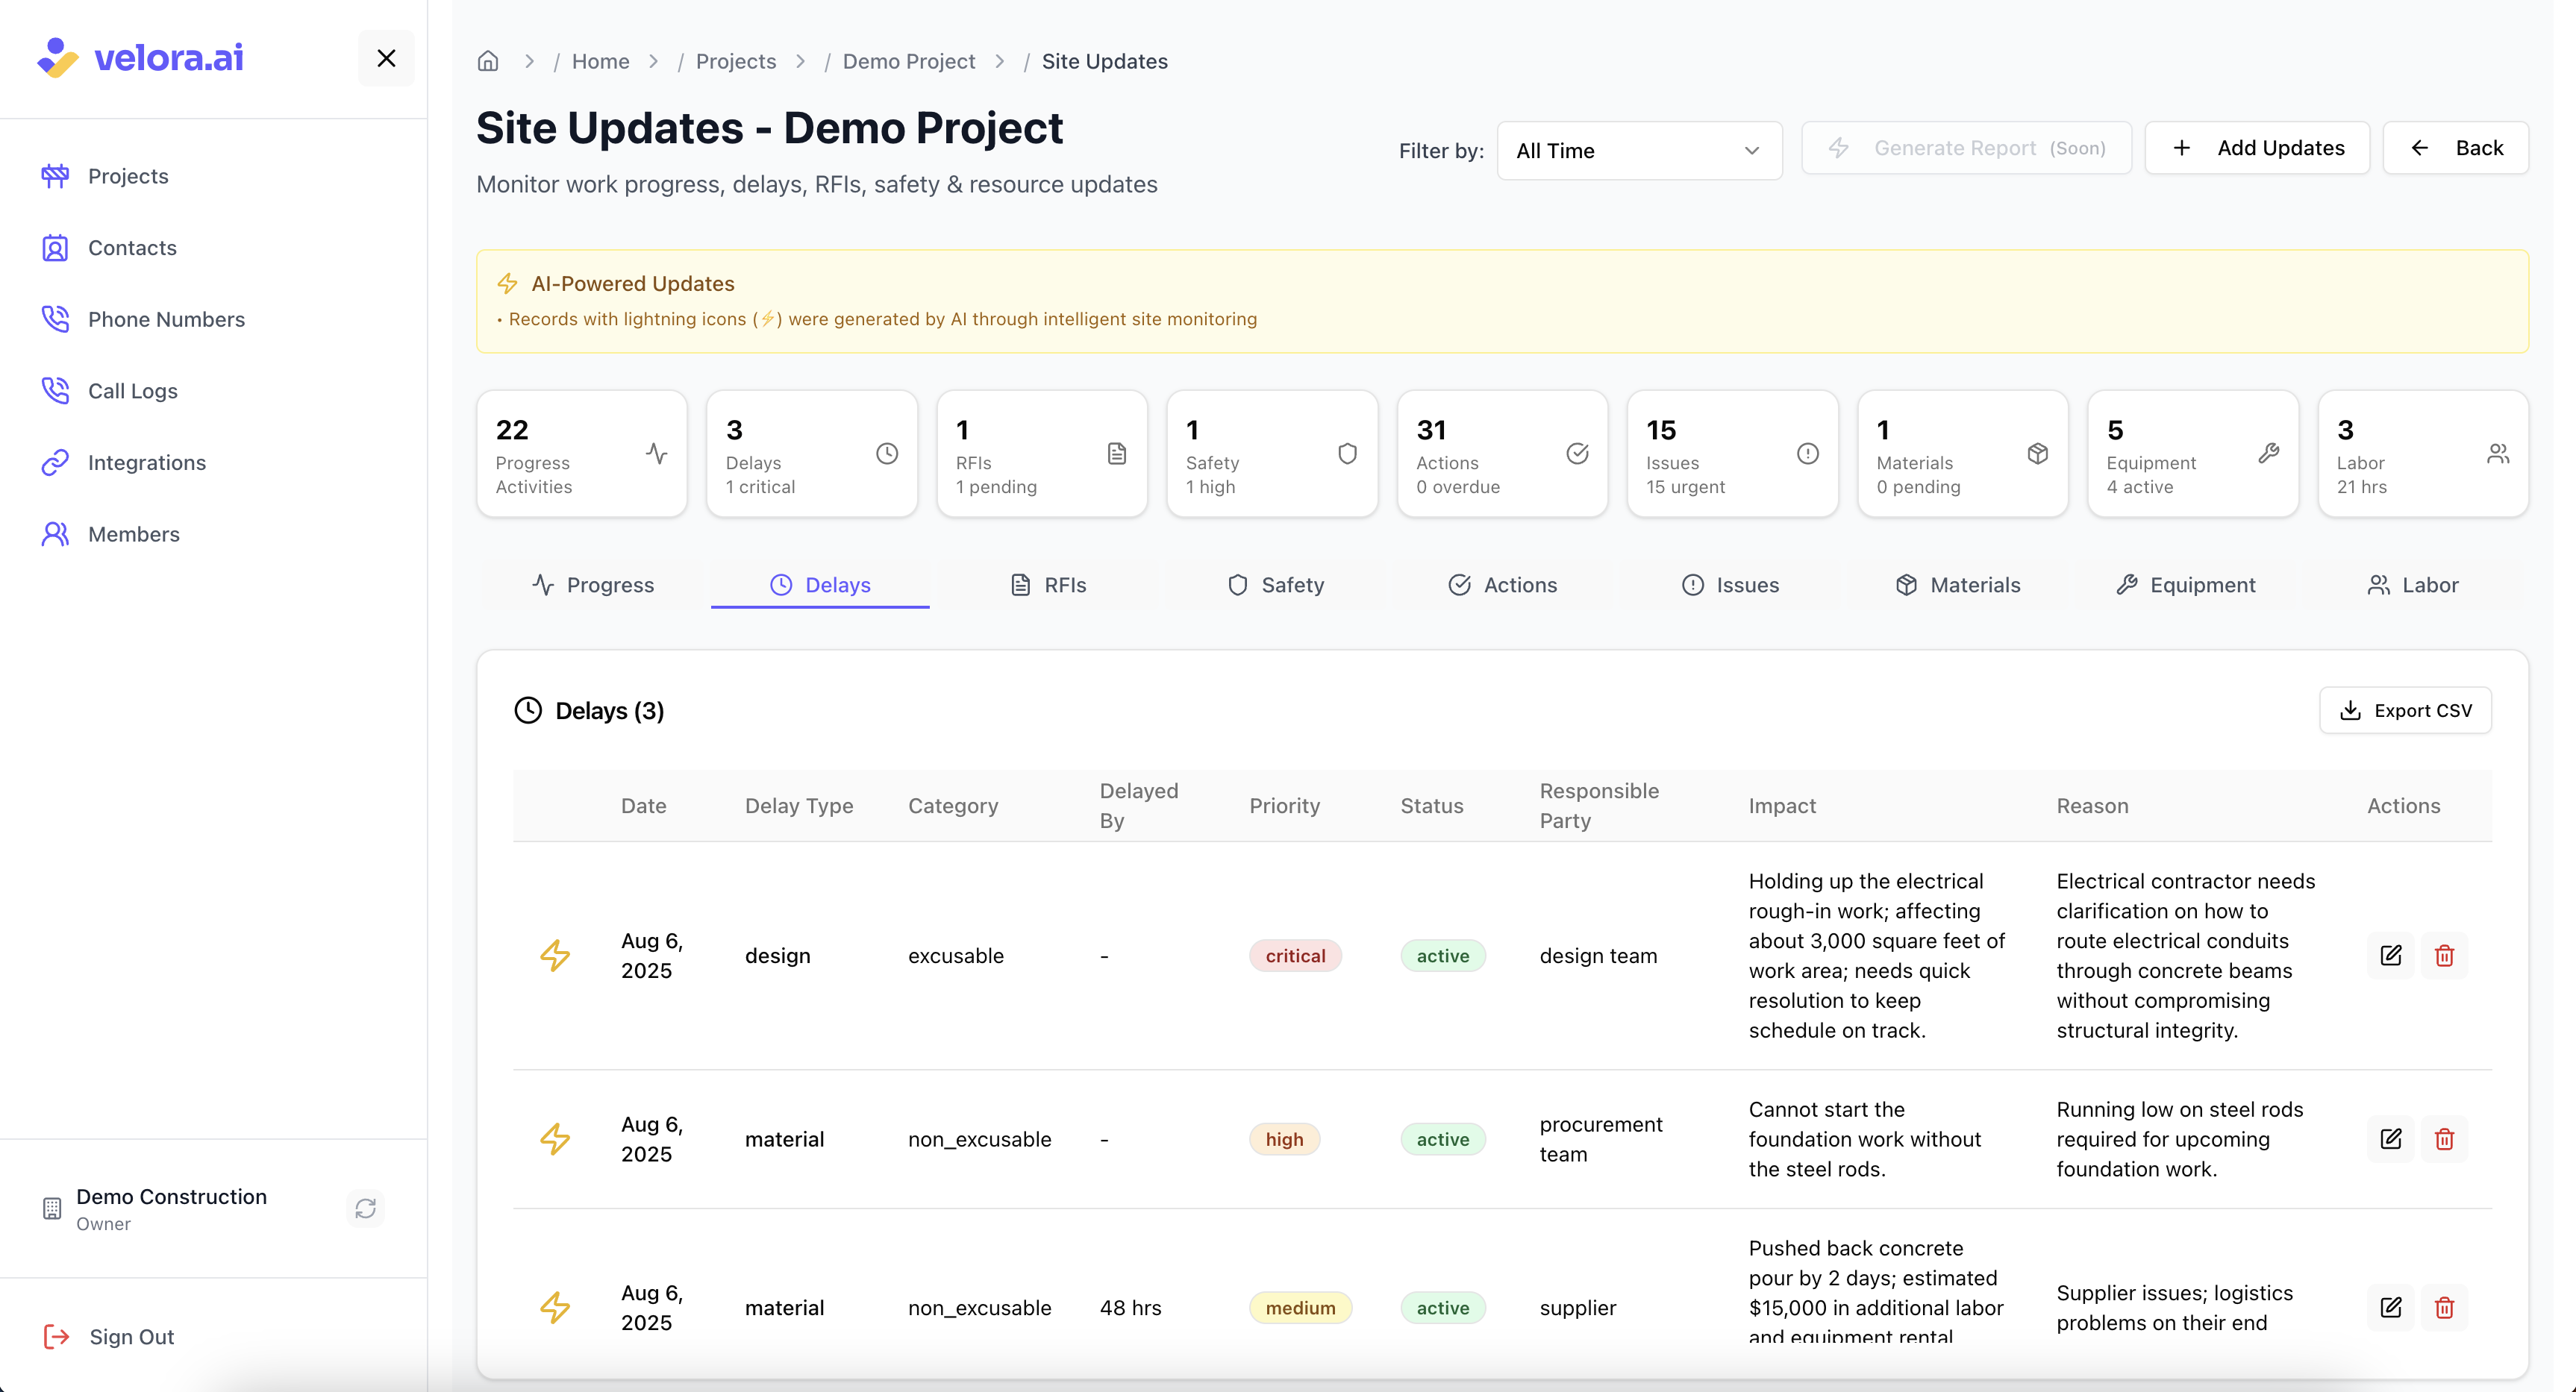This screenshot has height=1392, width=2576.
Task: Click the medium priority badge
Action: 1300,1308
